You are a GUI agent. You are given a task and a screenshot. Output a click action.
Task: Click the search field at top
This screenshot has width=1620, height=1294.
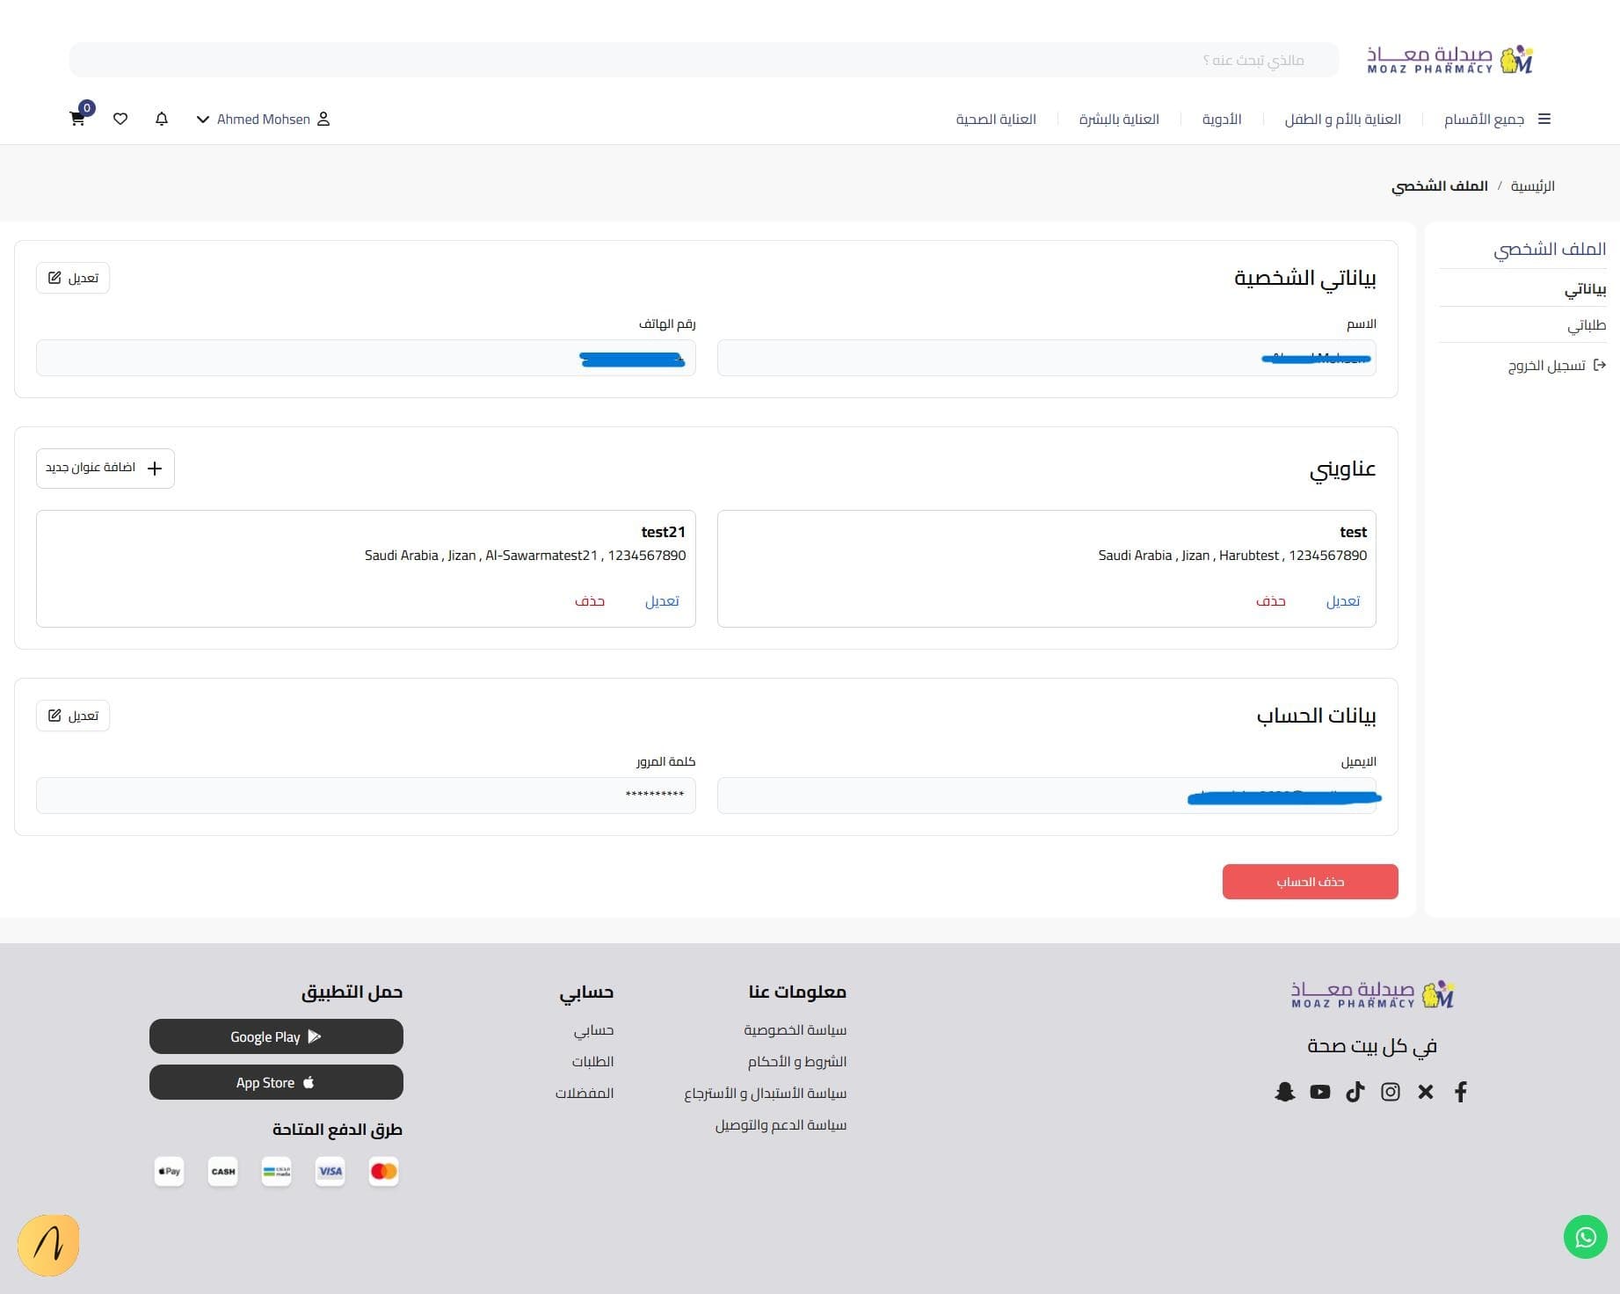703,60
